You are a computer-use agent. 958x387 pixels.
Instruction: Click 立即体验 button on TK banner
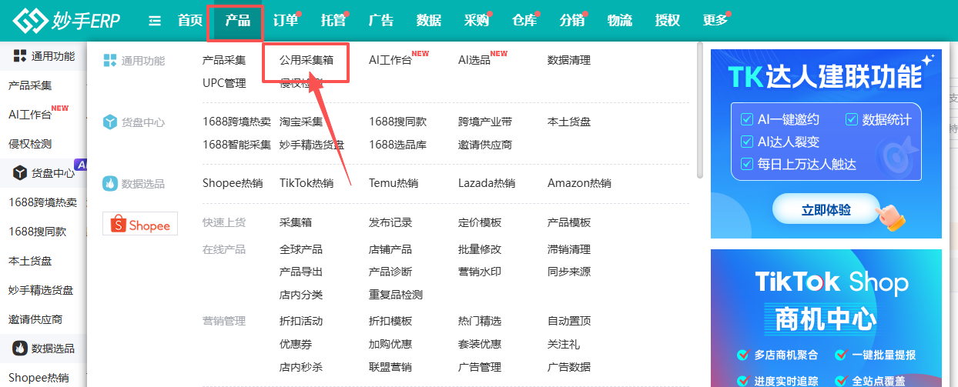[826, 209]
